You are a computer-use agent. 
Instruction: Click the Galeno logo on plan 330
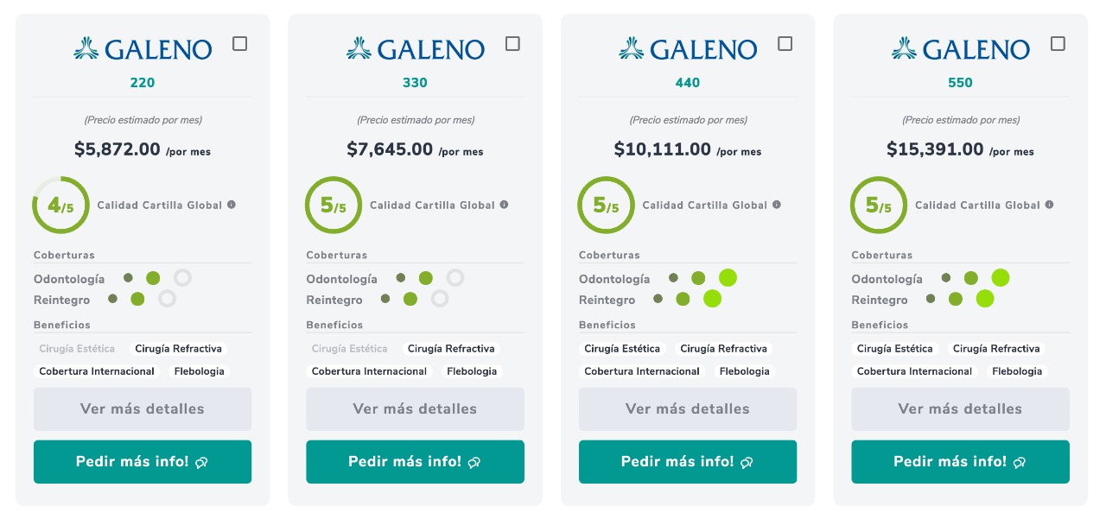tap(416, 48)
